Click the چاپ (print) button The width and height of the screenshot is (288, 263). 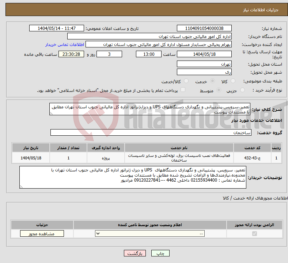tap(160, 253)
